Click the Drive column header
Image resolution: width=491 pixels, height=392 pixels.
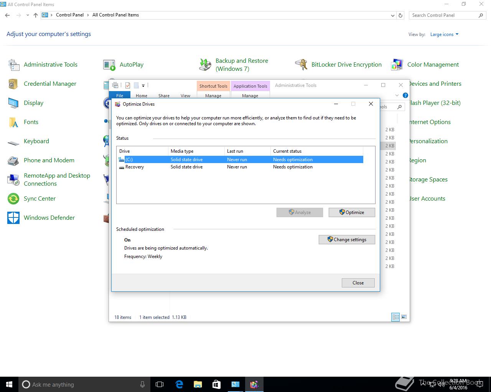tap(142, 151)
